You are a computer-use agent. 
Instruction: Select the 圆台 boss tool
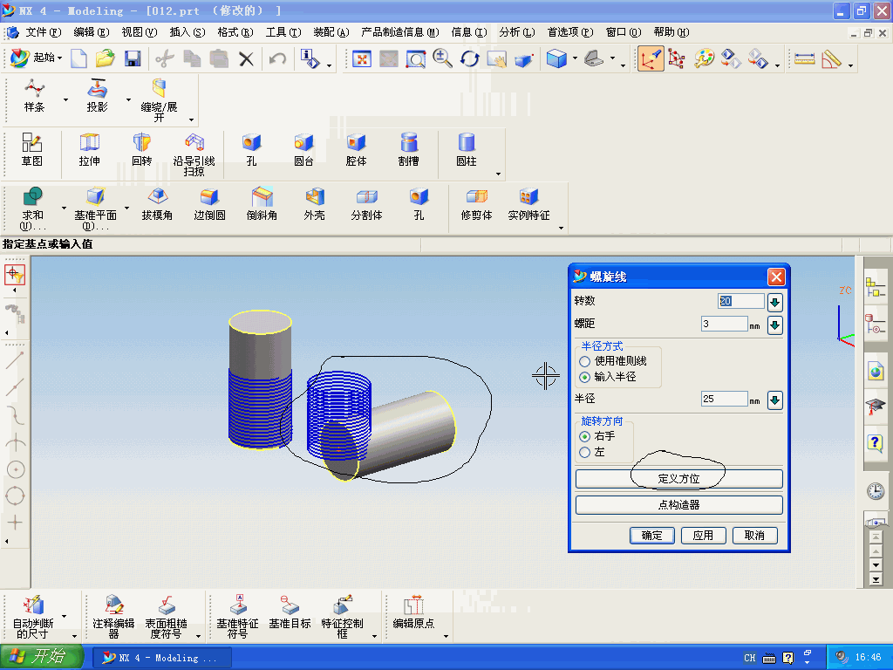(303, 149)
